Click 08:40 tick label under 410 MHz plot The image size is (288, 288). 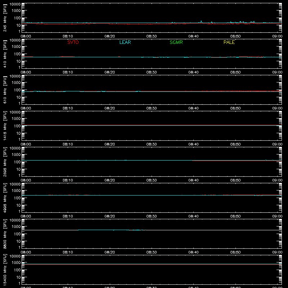click(x=193, y=72)
